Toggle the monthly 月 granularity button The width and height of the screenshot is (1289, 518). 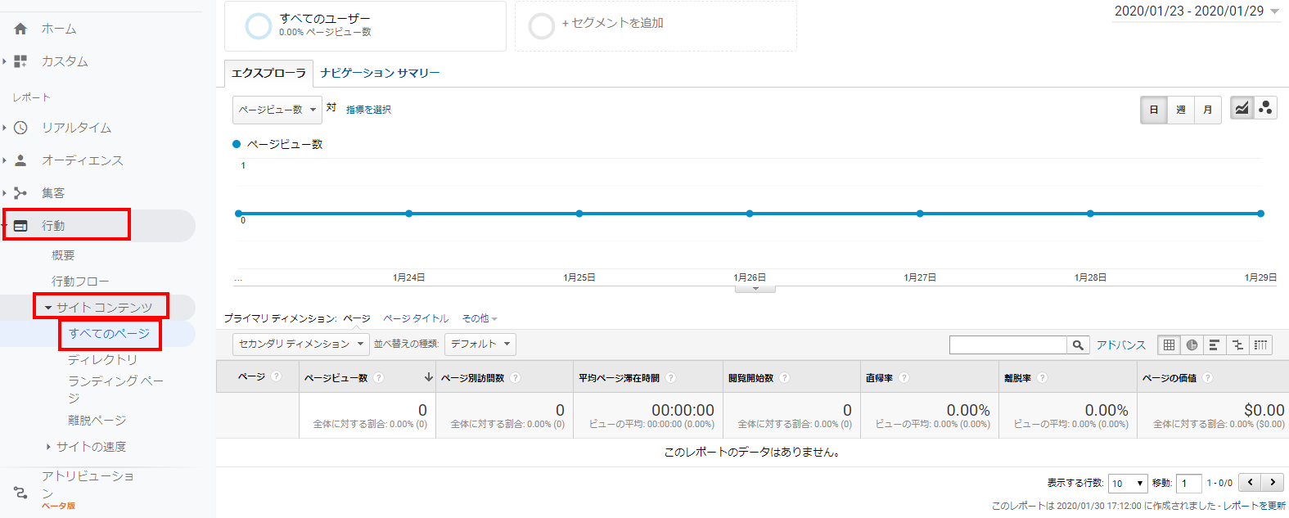point(1208,110)
